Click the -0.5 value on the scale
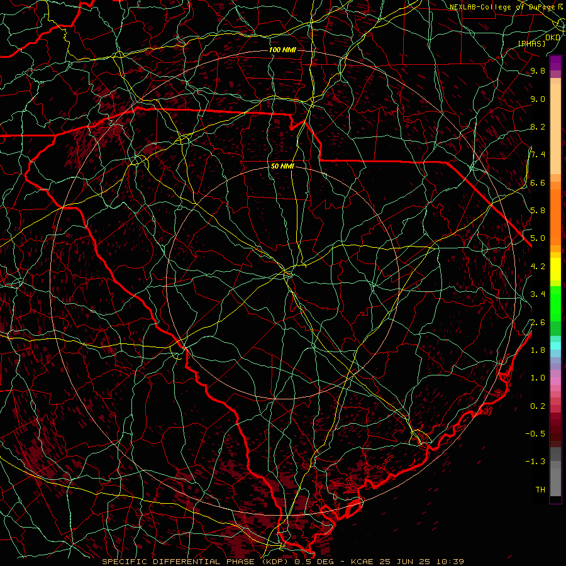 coord(535,434)
